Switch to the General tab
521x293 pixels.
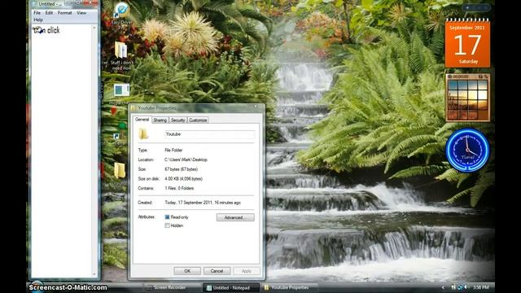(x=142, y=120)
